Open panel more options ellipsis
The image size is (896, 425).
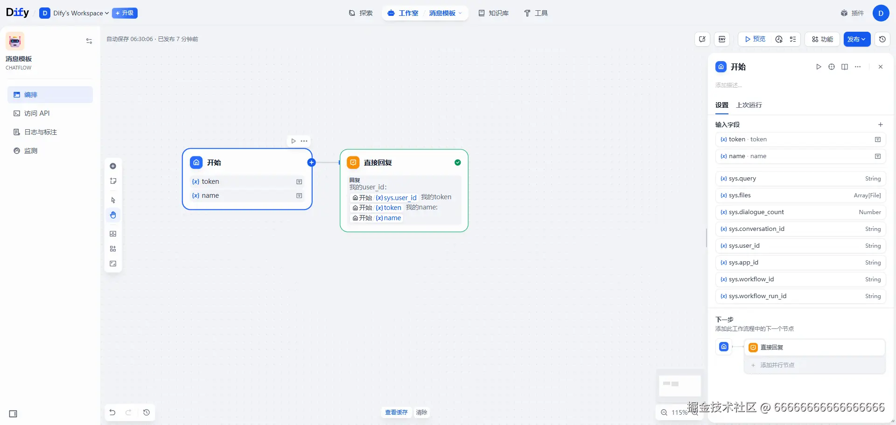click(x=858, y=67)
